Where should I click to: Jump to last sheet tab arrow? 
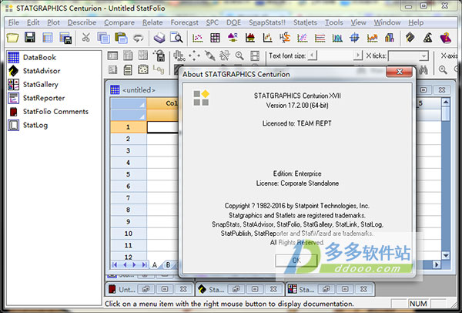coord(145,264)
